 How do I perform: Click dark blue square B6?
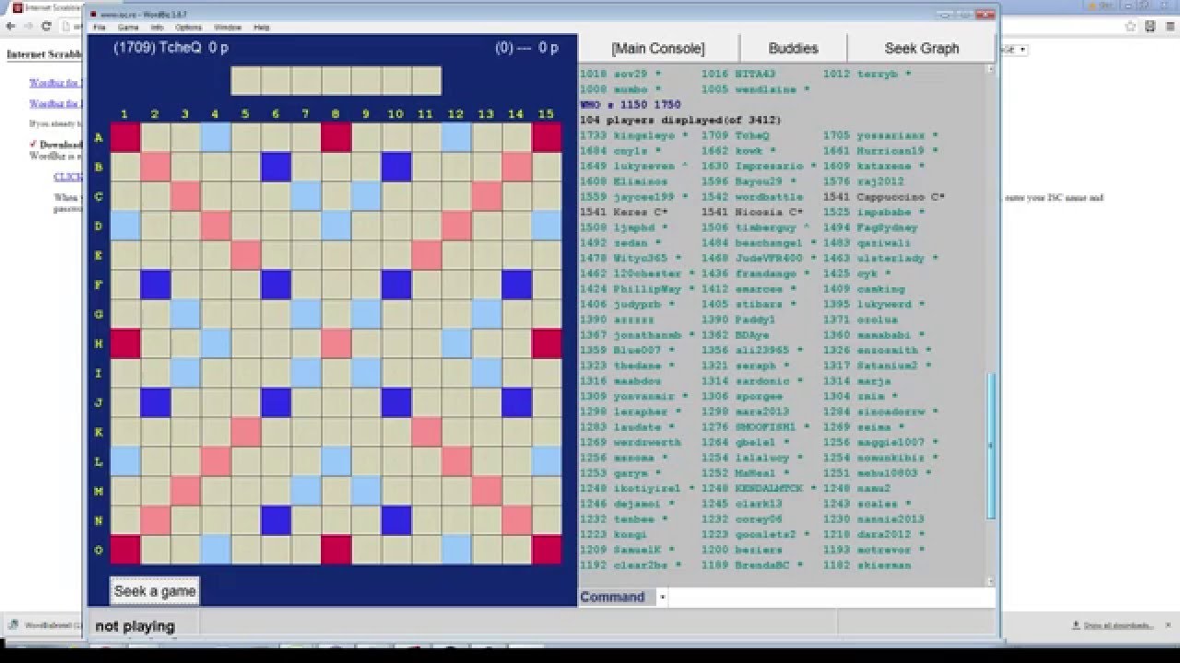pos(276,167)
